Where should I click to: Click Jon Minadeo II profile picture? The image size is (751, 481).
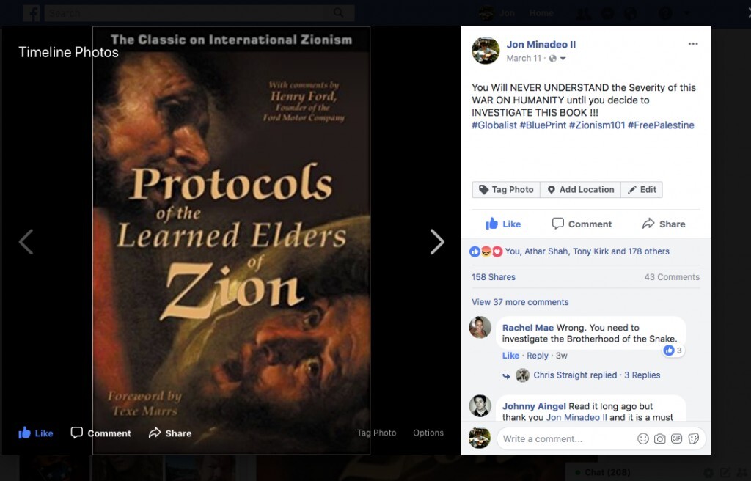486,51
